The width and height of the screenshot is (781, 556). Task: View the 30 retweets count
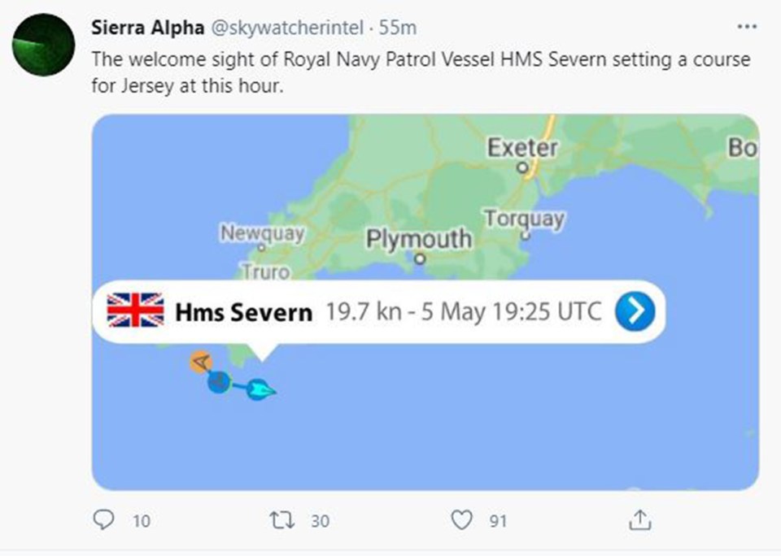pos(321,521)
